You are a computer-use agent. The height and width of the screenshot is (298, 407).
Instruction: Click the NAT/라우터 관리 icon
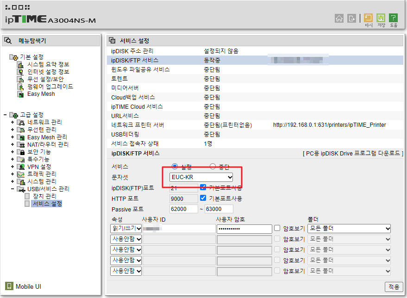[21, 144]
